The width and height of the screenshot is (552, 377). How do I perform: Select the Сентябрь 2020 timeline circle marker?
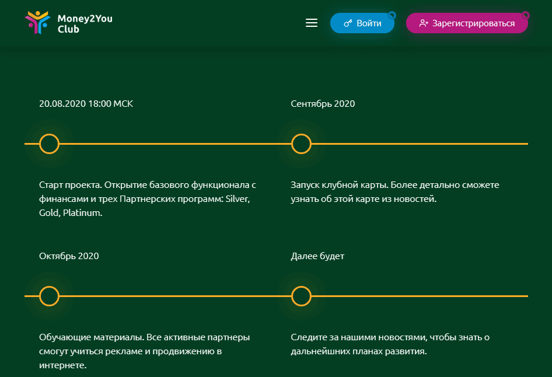tap(301, 144)
